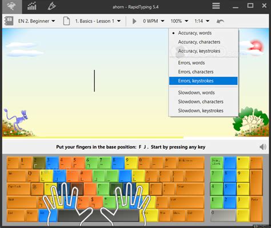Click the course notebook icon

9,21
